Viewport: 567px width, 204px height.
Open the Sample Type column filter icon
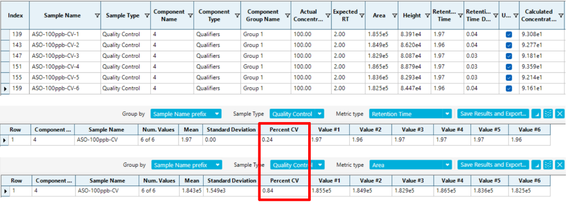(146, 16)
